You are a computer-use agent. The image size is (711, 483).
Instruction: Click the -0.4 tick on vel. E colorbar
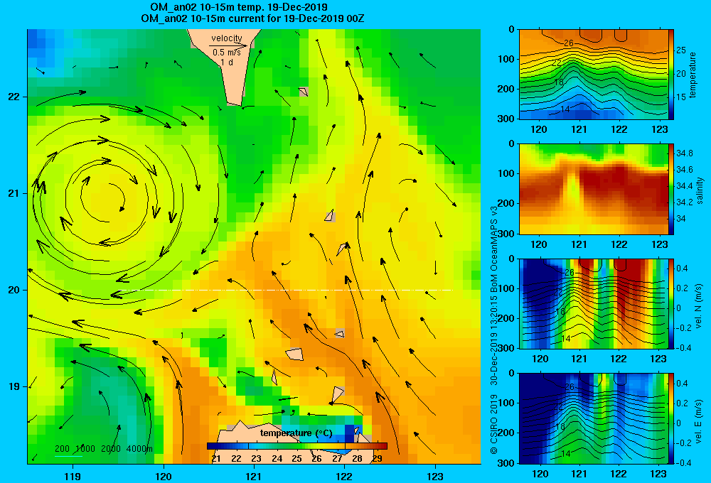tap(683, 462)
